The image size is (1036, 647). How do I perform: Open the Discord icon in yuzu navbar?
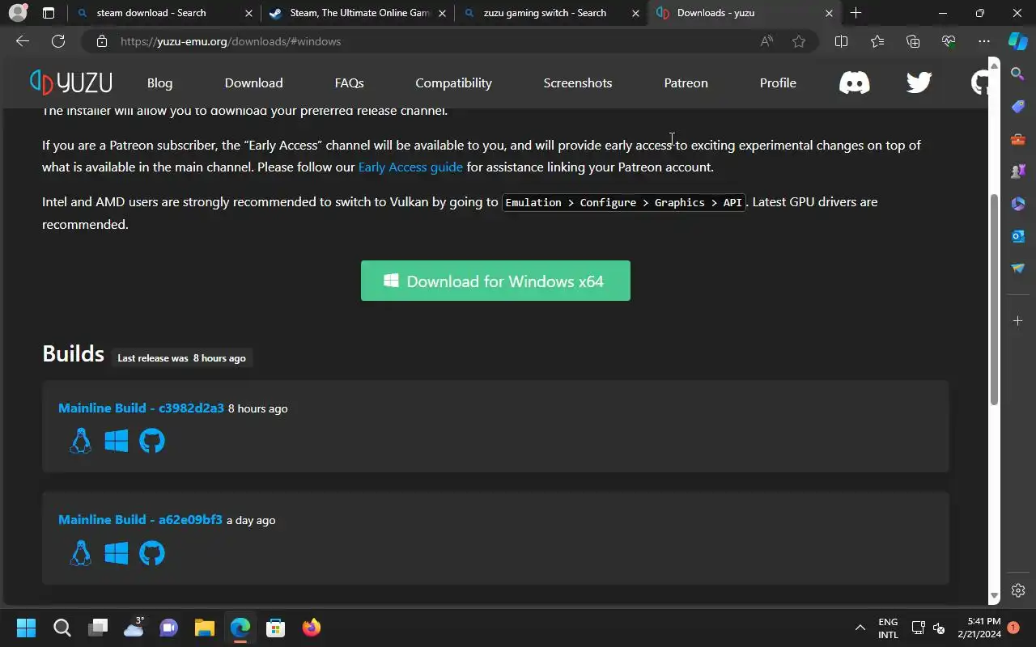tap(854, 82)
